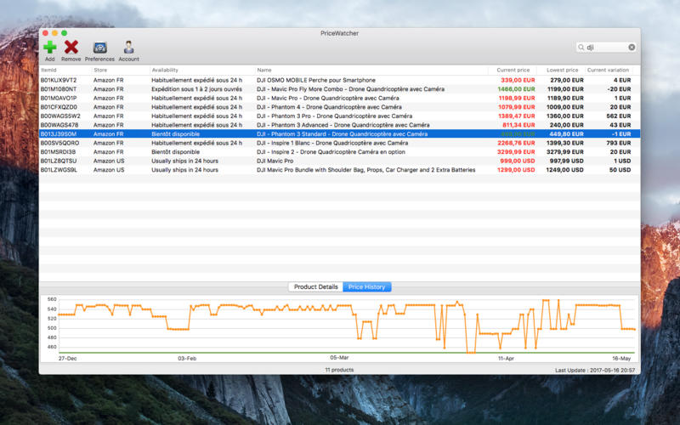Click 'Expédition sous 1 à 2 jours ouvrés'
The height and width of the screenshot is (425, 680).
[x=197, y=89]
